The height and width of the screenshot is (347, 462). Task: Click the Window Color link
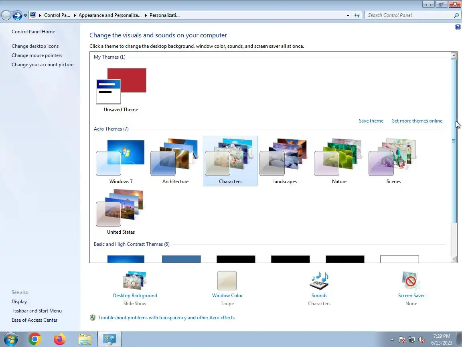coord(227,295)
